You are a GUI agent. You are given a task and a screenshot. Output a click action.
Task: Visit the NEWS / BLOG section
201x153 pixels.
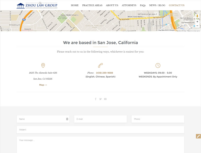tap(157, 5)
